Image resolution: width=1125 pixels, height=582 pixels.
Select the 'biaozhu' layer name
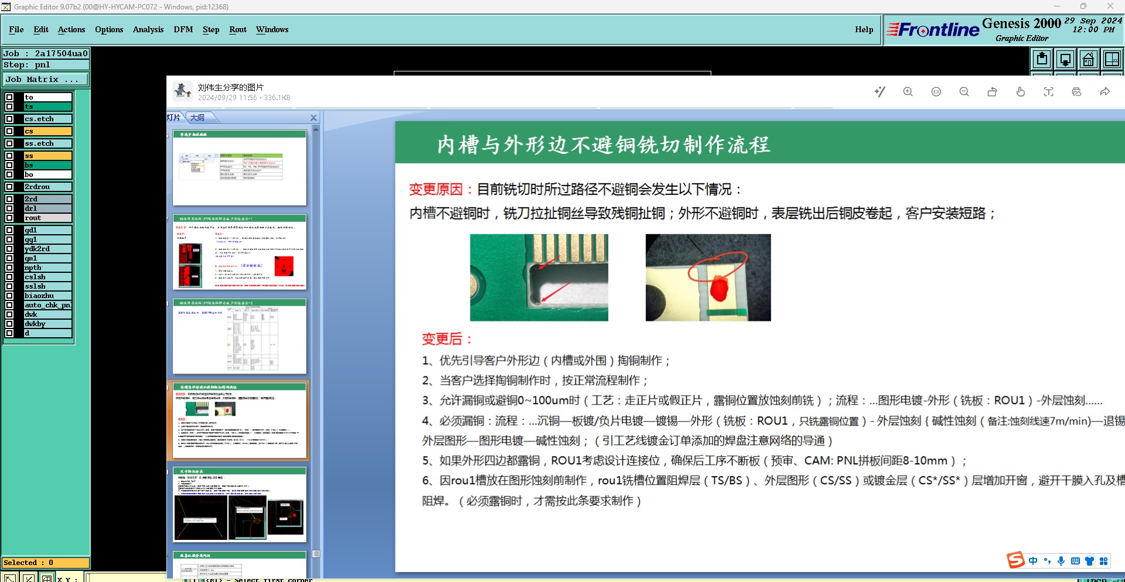tap(48, 296)
